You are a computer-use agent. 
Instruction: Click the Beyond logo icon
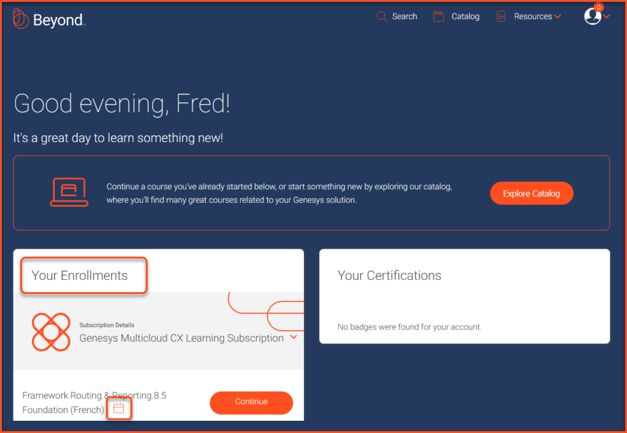tap(21, 18)
